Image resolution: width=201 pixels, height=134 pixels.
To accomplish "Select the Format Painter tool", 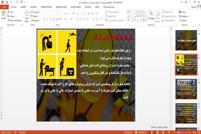I will point(14,20).
